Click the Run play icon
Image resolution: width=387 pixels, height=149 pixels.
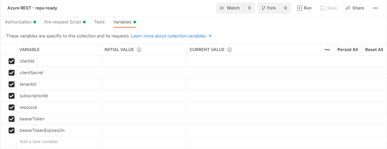[x=299, y=8]
